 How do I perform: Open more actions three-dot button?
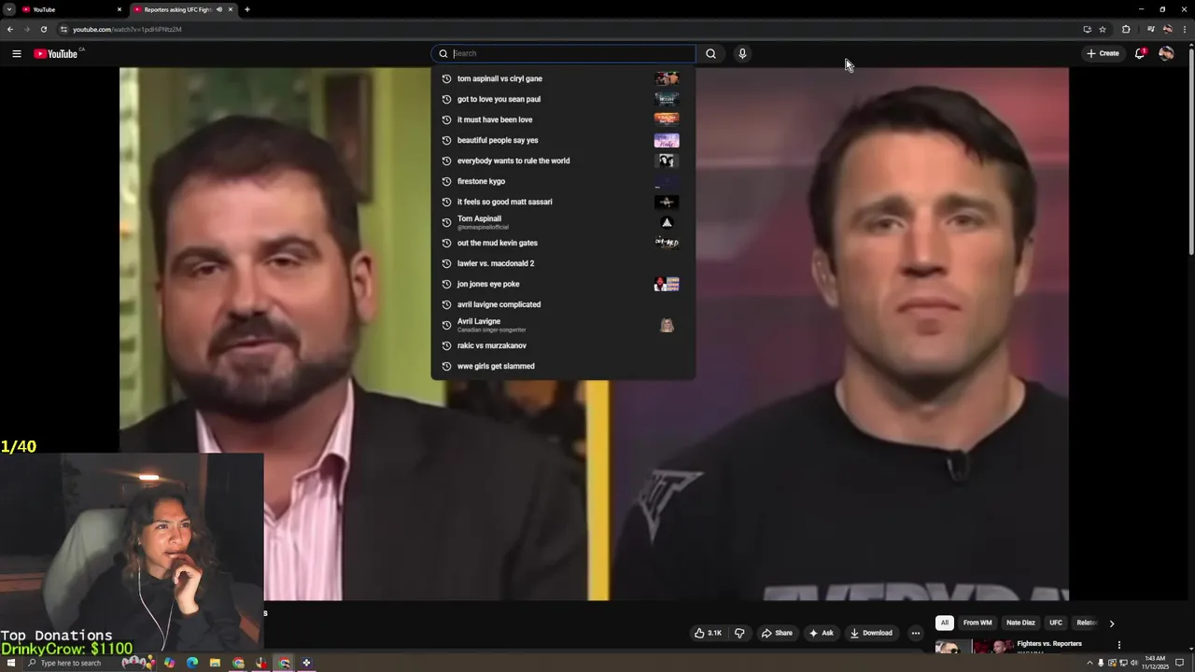click(x=915, y=633)
